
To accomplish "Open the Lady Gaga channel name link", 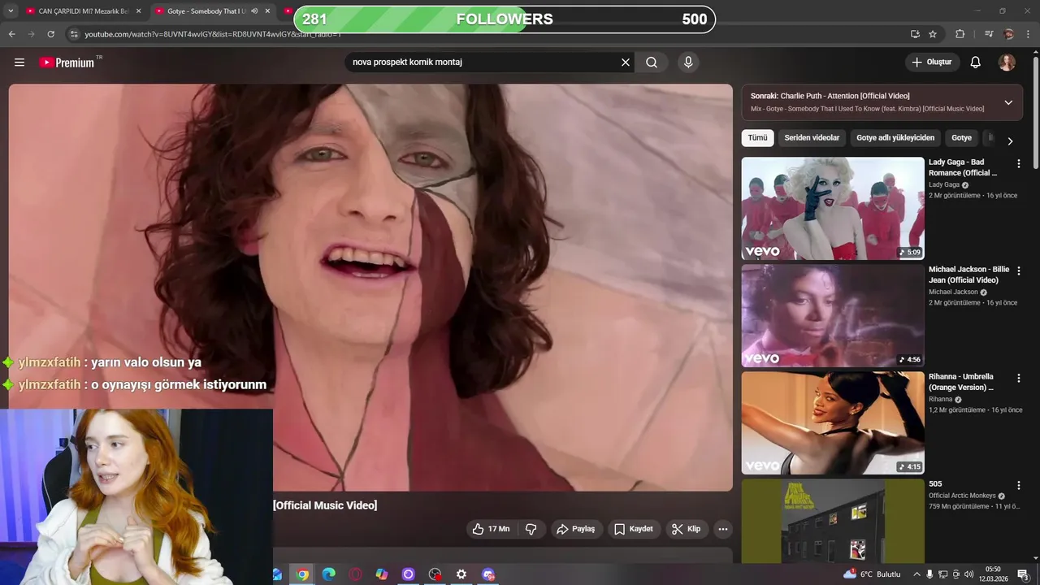I will tap(944, 185).
